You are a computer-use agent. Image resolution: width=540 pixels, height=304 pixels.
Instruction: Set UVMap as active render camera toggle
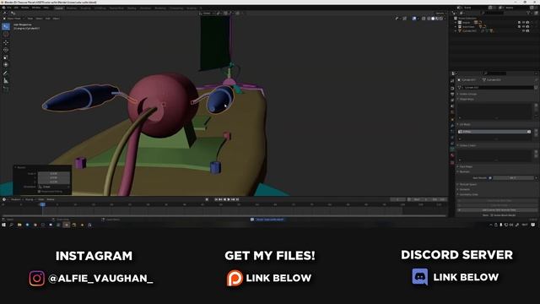(529, 132)
